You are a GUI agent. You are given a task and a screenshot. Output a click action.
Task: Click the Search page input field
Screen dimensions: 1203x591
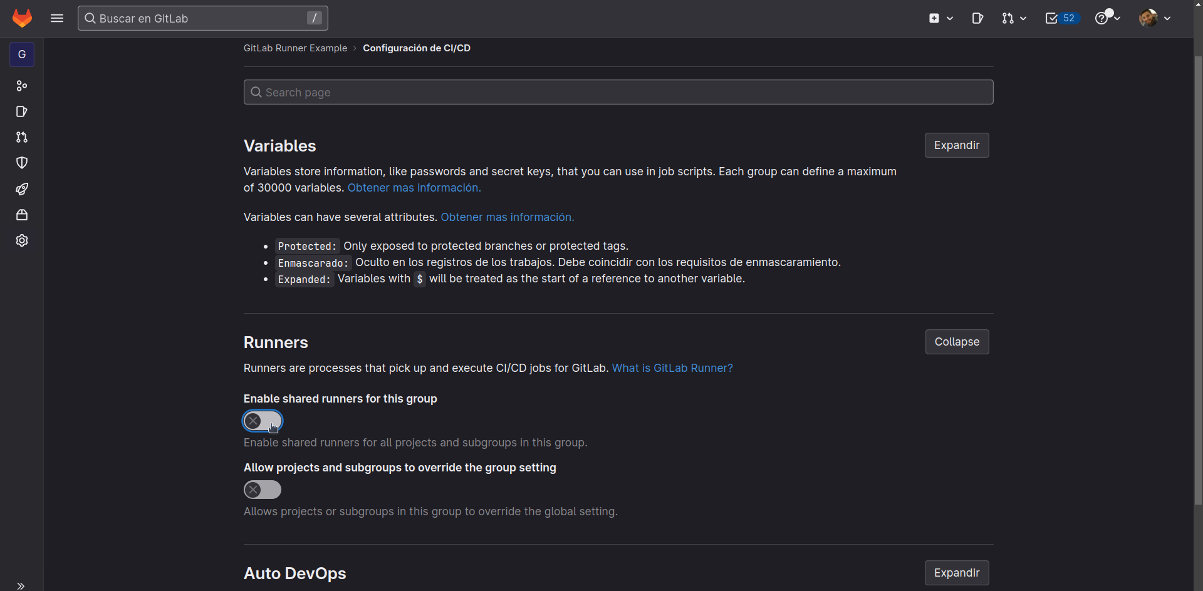point(618,92)
